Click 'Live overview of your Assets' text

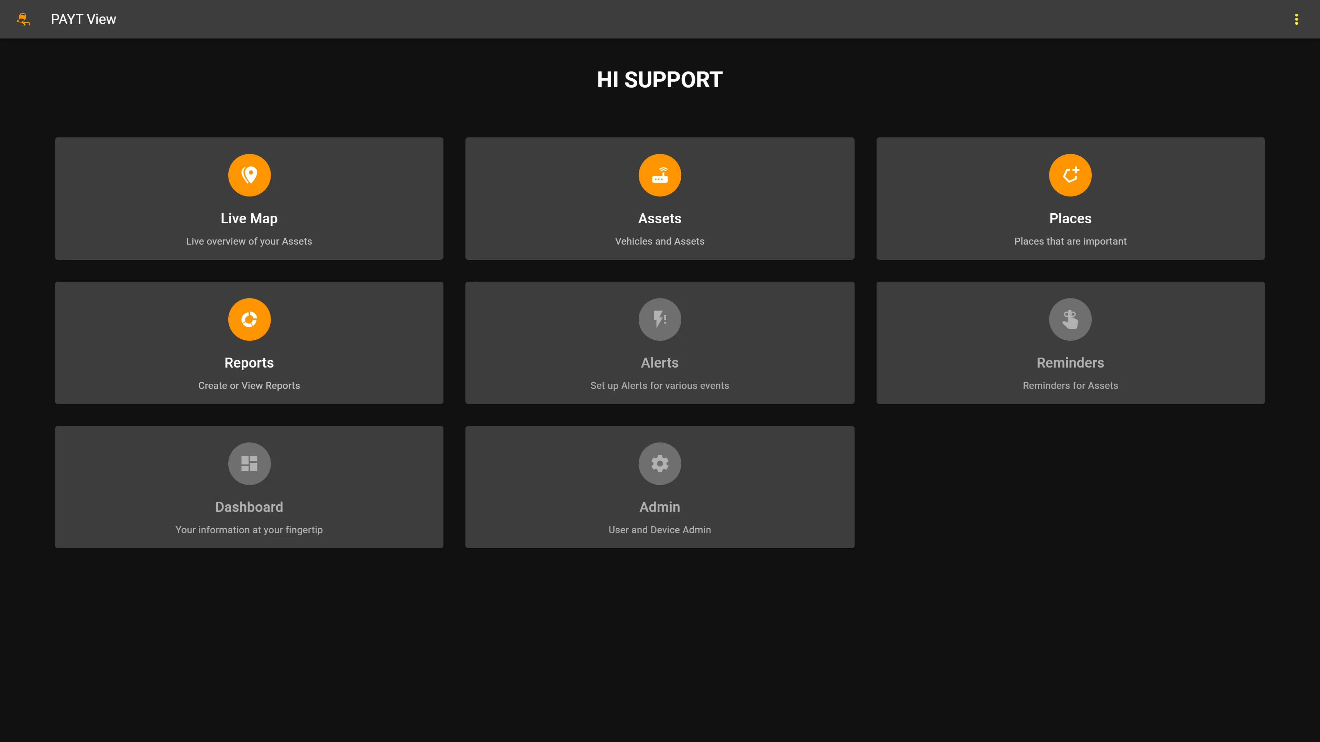249,242
